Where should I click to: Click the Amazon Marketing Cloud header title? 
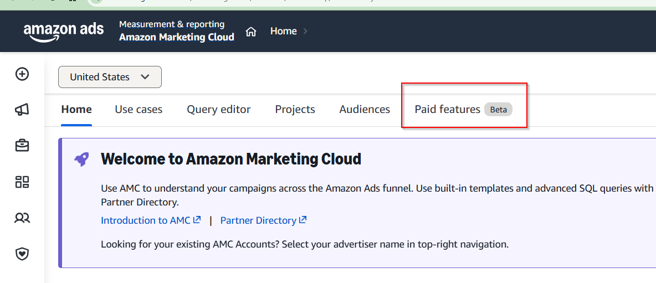[177, 37]
